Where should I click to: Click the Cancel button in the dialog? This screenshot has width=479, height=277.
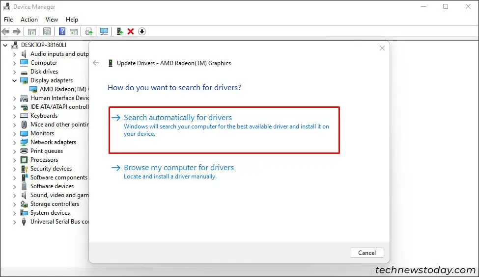(366, 253)
